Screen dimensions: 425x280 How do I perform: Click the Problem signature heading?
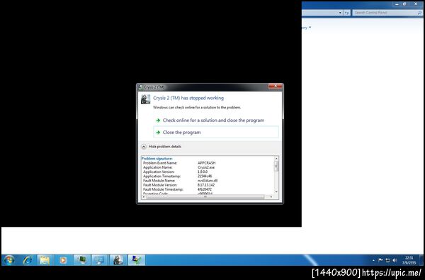pyautogui.click(x=157, y=159)
